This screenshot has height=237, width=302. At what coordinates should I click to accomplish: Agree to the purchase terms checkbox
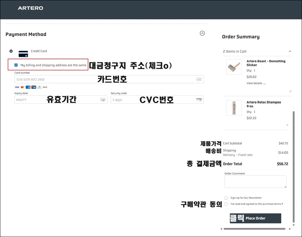coord(226,204)
